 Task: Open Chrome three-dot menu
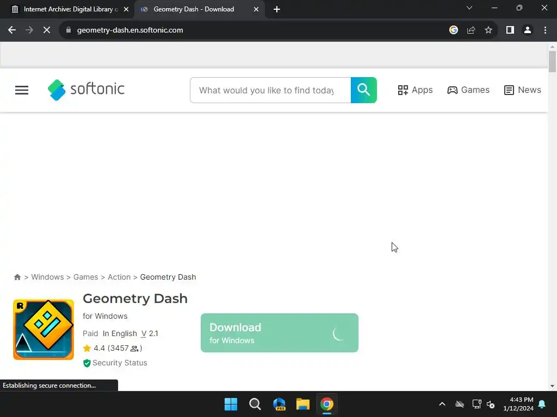click(x=545, y=30)
